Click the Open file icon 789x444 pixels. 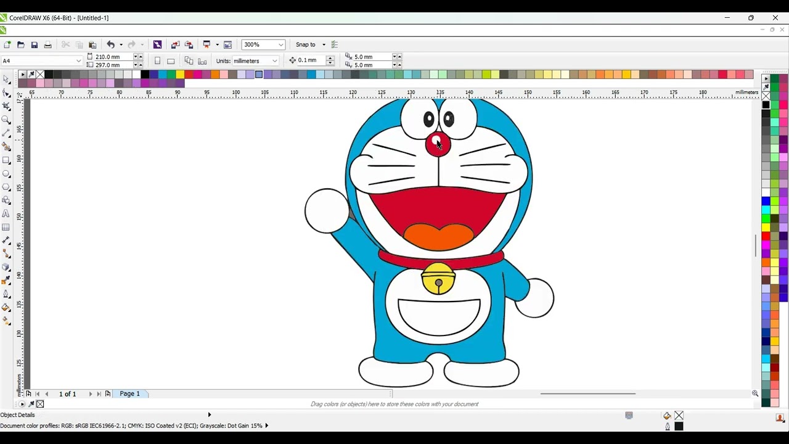pyautogui.click(x=20, y=44)
